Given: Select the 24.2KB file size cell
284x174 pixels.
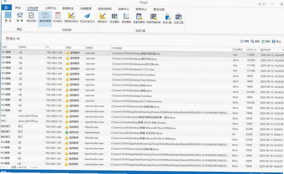Looking at the screenshot, I should point(250,92).
